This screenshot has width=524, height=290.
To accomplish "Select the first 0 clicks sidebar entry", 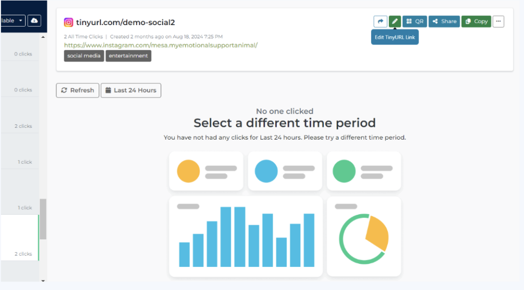I will (20, 54).
